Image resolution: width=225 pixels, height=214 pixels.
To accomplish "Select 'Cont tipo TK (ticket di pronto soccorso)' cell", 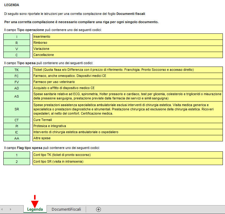I will [x=128, y=155].
